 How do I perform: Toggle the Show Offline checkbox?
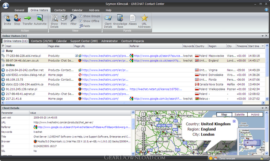coord(81,21)
